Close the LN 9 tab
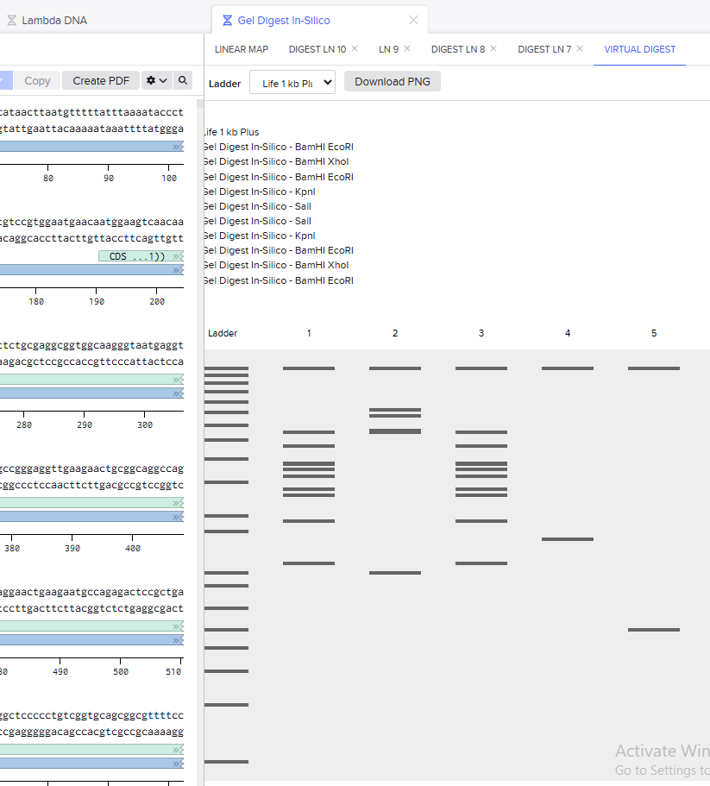 407,49
